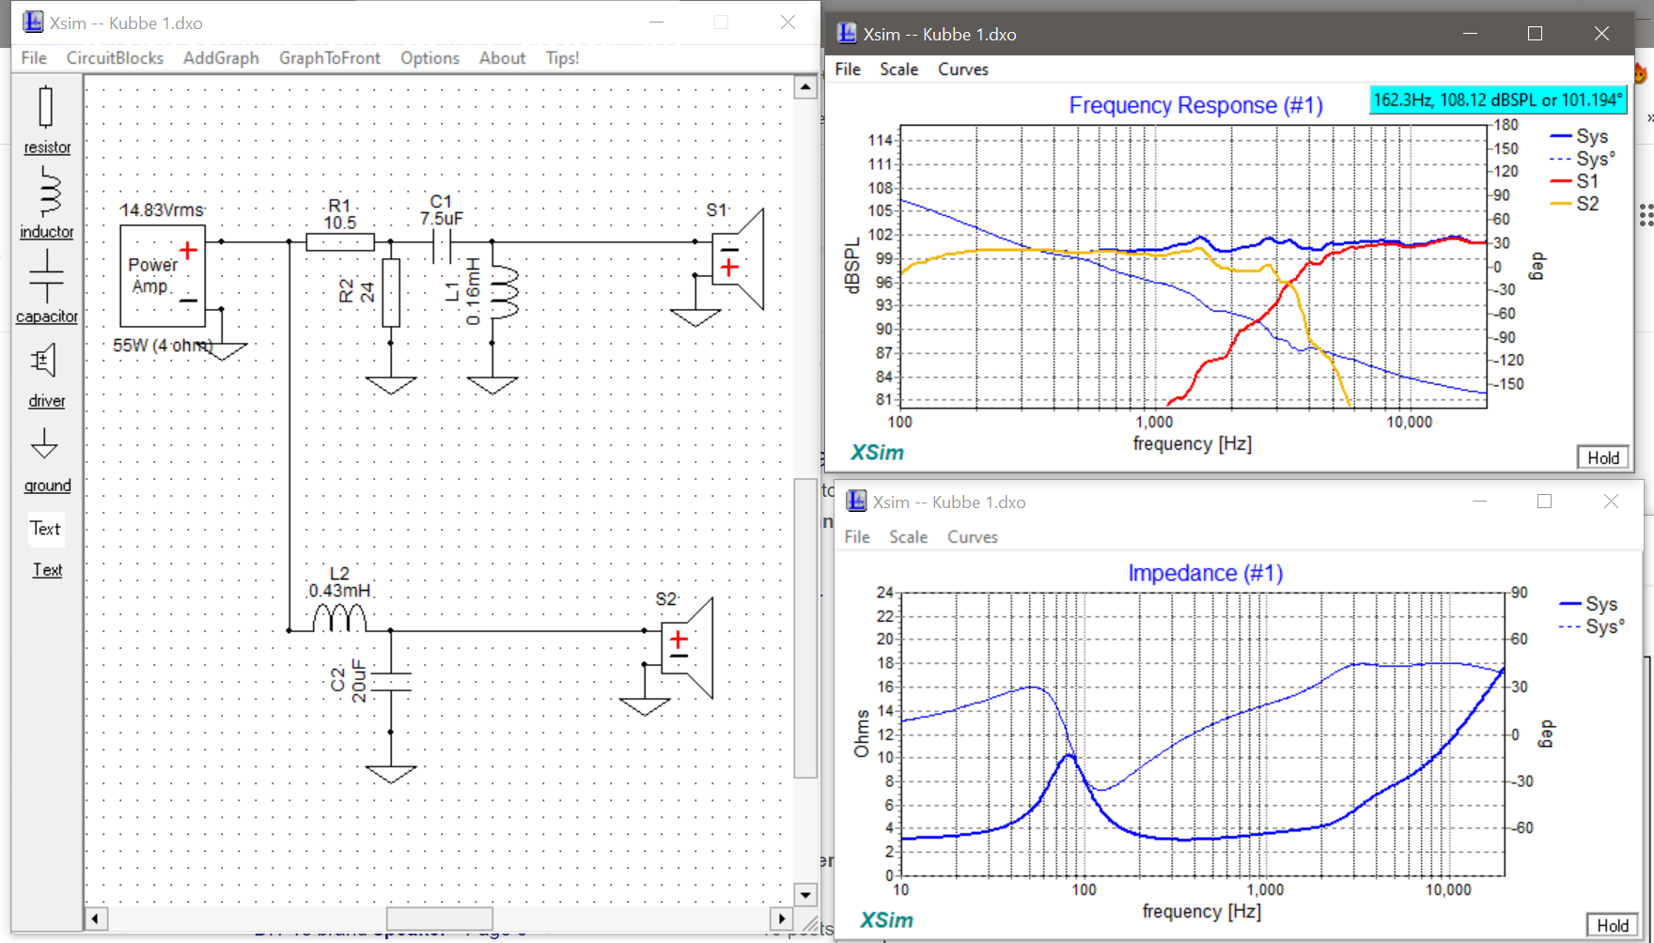Click Hold button in Impedance window
The image size is (1654, 943).
pyautogui.click(x=1613, y=925)
